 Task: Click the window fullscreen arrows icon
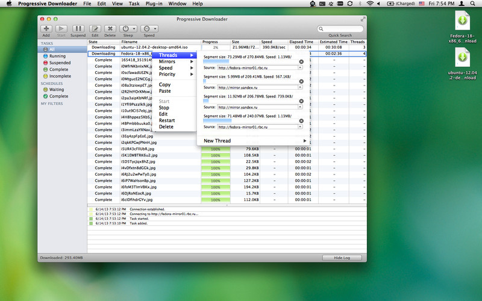pos(363,19)
